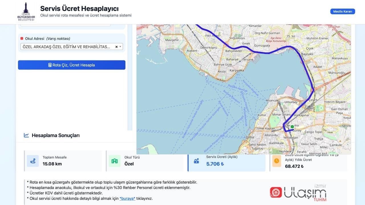The height and width of the screenshot is (205, 365).
Task: Expand the Okul Adresi dropdown arrow
Action: (x=120, y=47)
